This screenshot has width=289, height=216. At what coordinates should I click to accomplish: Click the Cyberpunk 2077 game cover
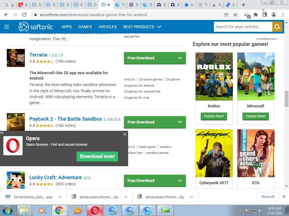click(x=214, y=153)
